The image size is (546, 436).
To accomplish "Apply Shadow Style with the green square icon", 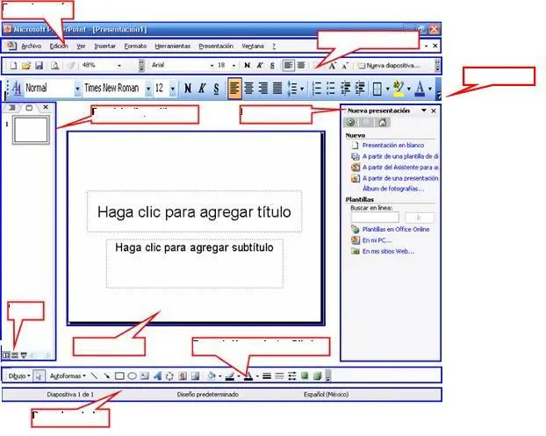I will point(305,375).
